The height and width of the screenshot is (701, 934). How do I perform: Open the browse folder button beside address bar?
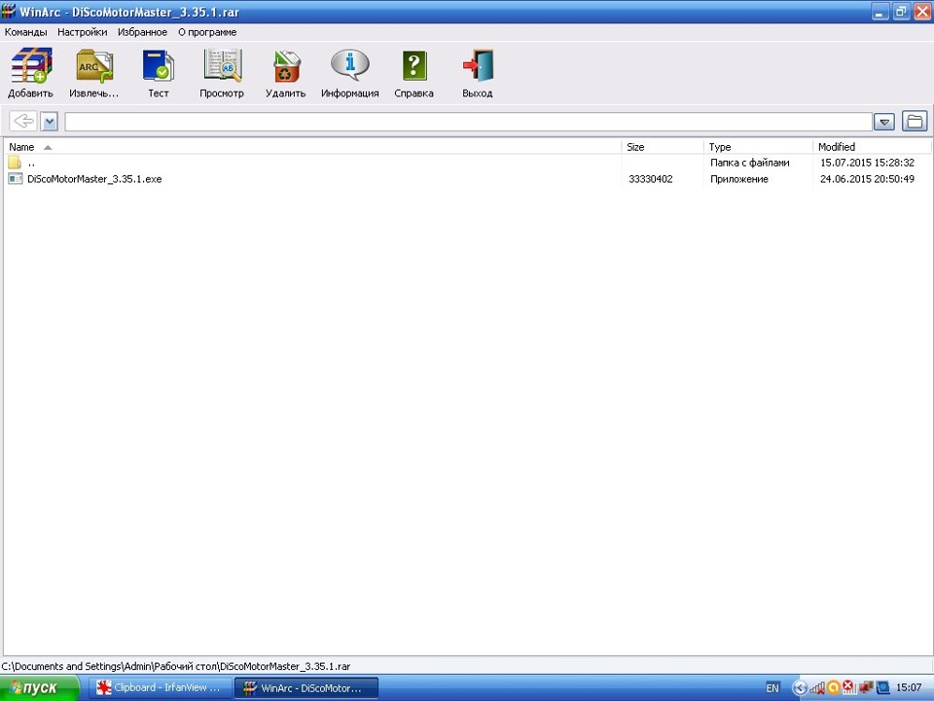click(x=915, y=122)
